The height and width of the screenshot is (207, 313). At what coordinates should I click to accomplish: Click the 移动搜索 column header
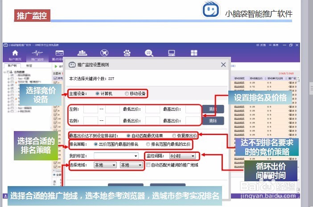[x=239, y=79]
